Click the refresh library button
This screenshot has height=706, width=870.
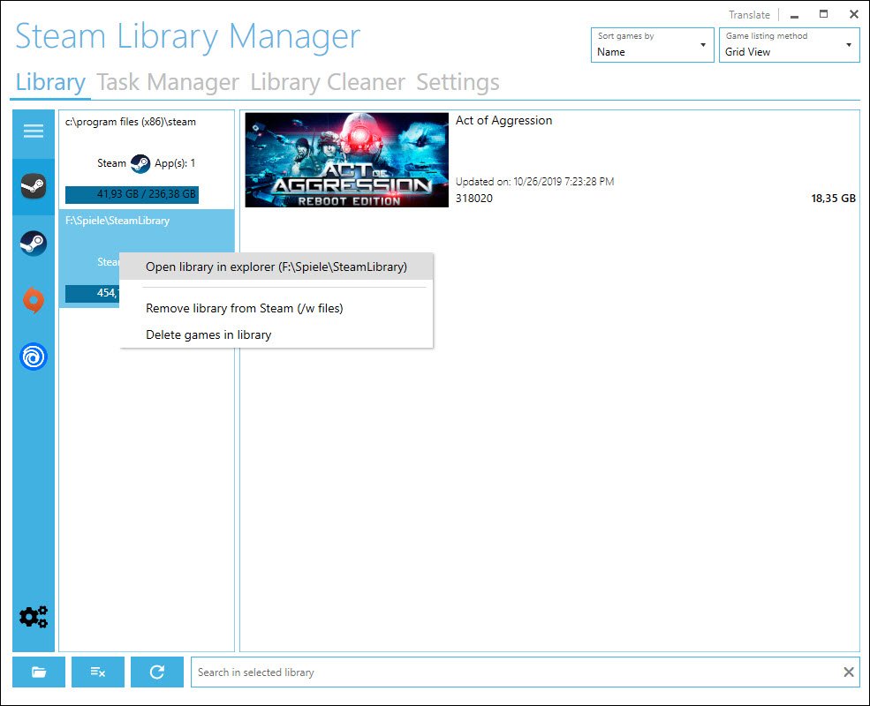pyautogui.click(x=157, y=672)
